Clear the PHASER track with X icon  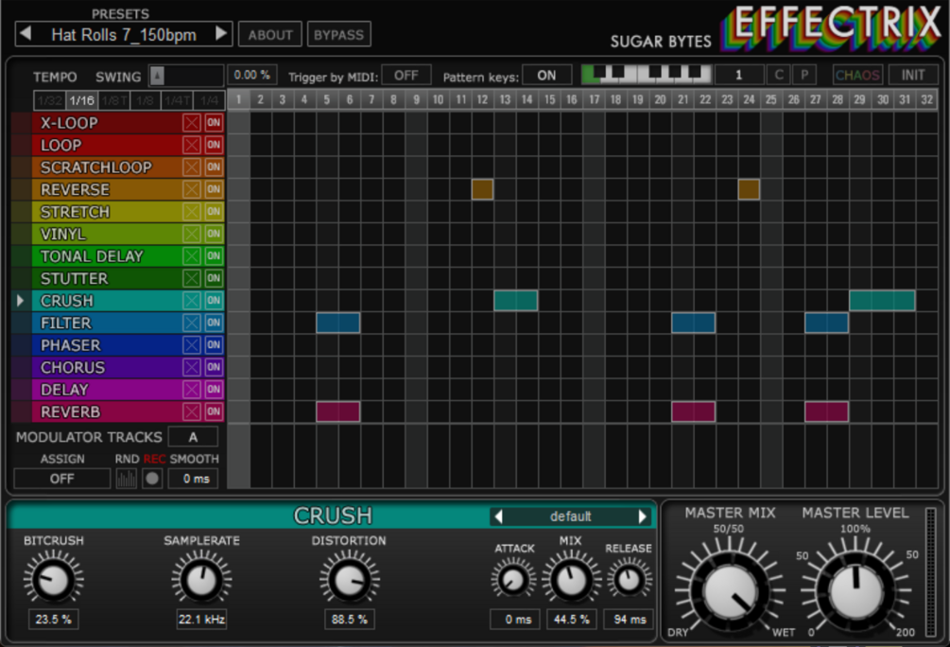[x=192, y=345]
